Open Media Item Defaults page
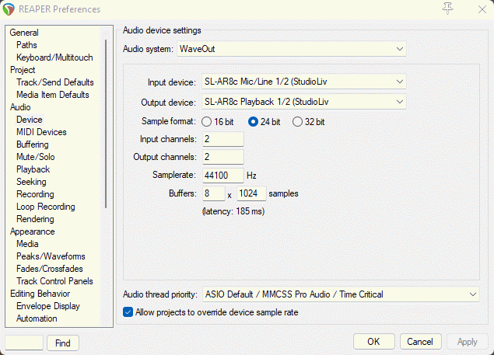The image size is (494, 355). pyautogui.click(x=53, y=95)
